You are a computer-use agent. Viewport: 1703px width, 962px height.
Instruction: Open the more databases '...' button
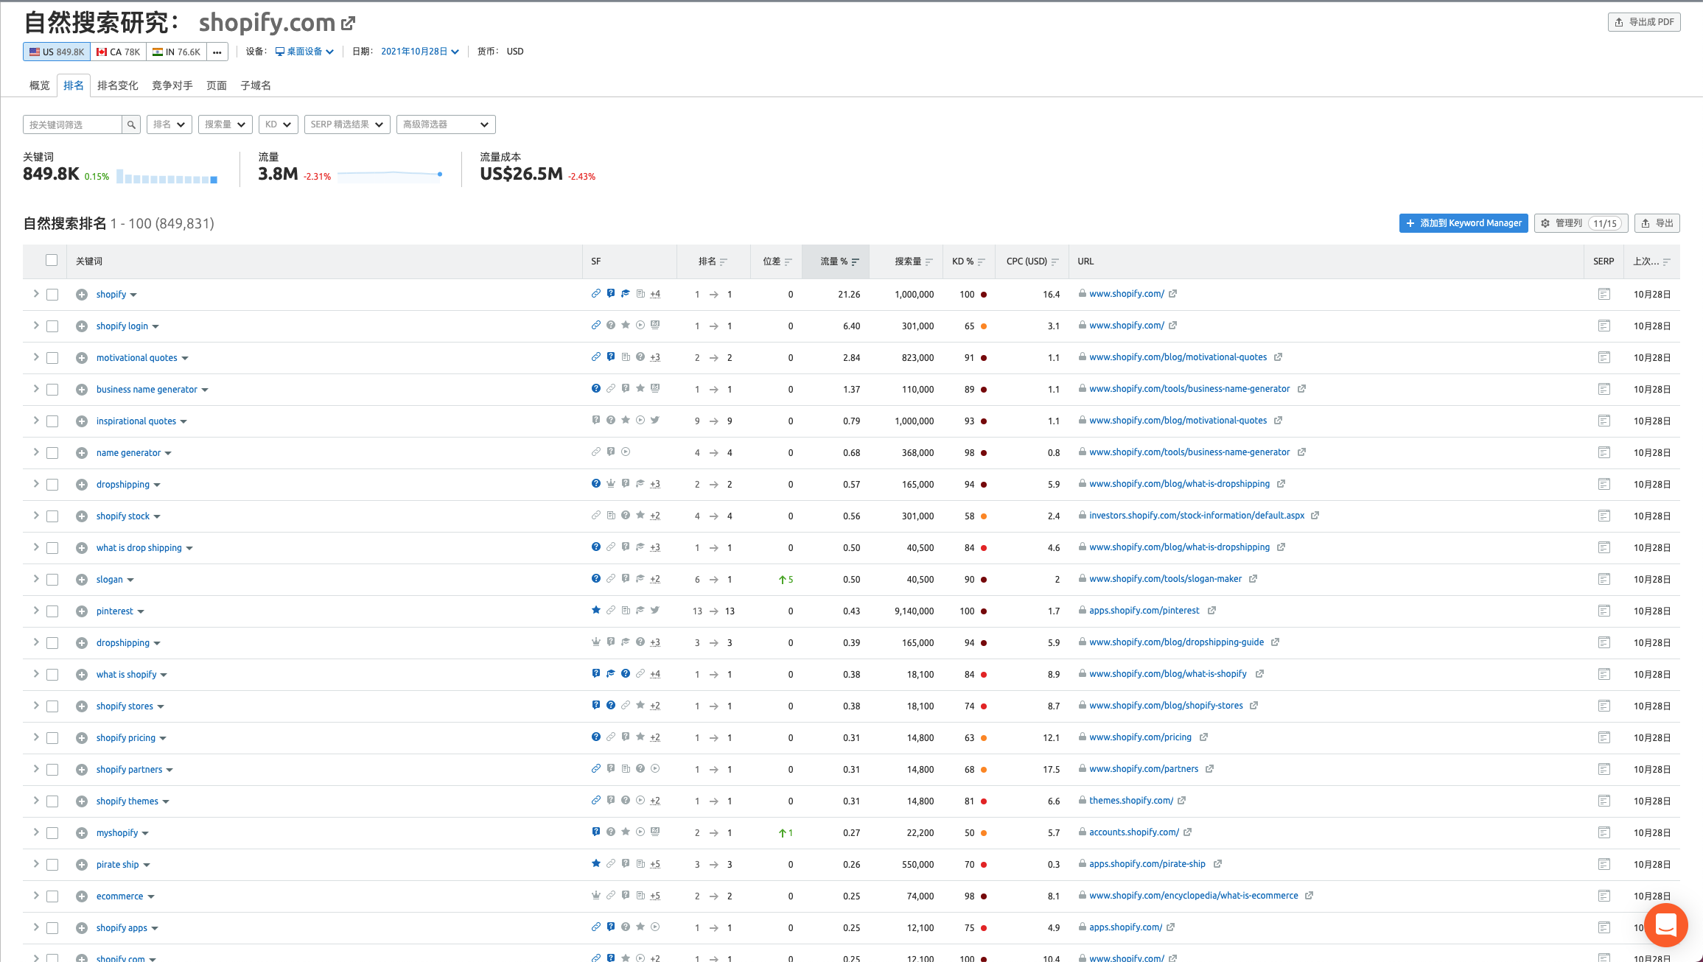(x=217, y=52)
